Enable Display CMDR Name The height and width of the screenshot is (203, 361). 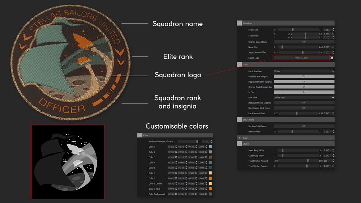(304, 126)
